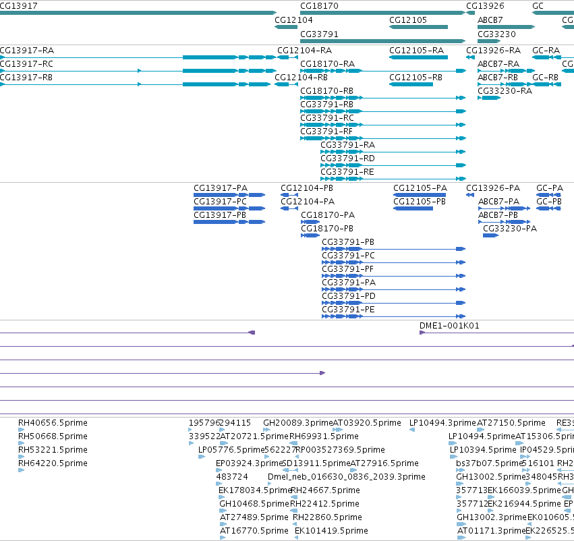Select protein label CG13917-PB
The width and height of the screenshot is (574, 541).
[x=220, y=215]
